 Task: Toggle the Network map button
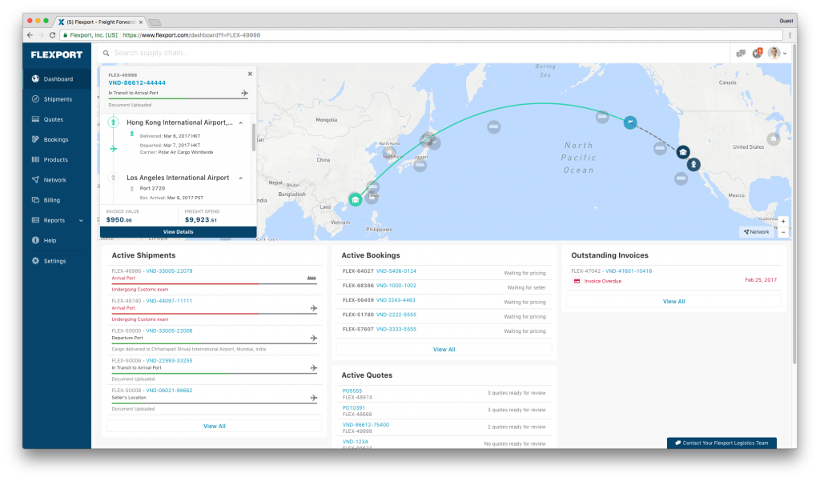tap(756, 231)
